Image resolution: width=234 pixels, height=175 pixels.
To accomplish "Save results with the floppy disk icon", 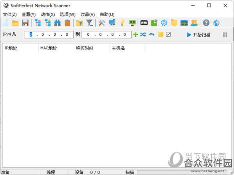I will coord(25,23).
